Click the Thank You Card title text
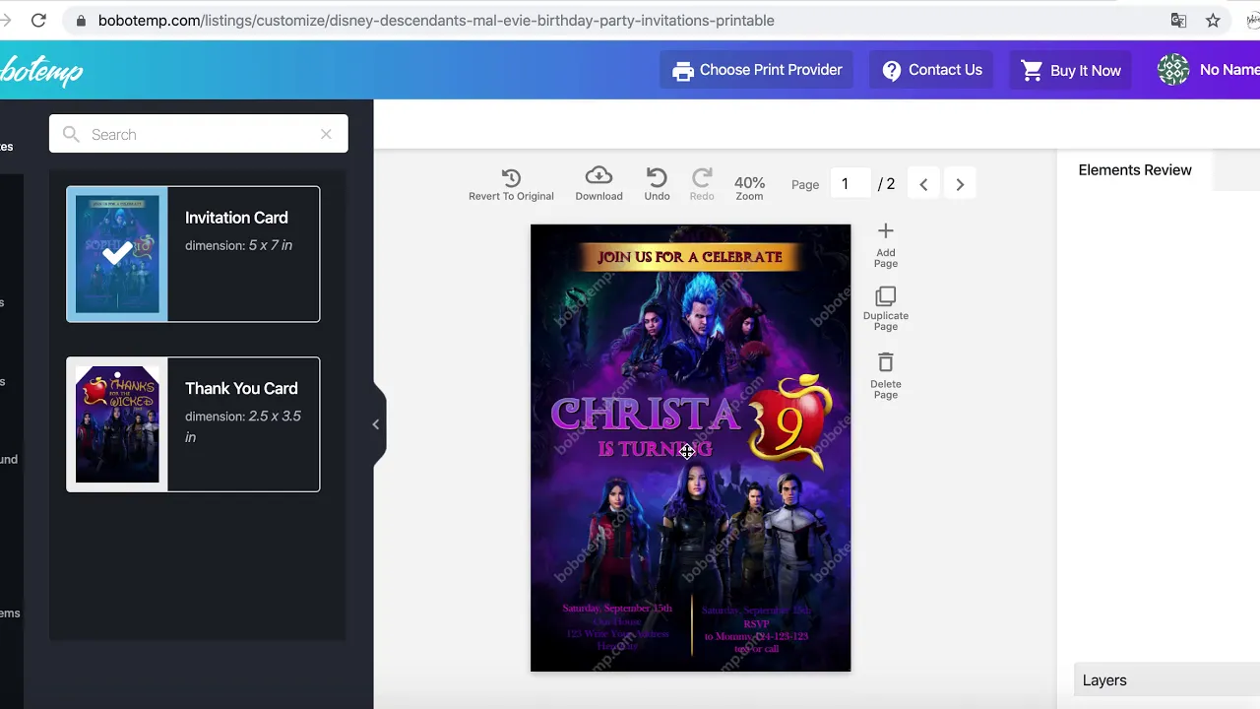 click(x=241, y=388)
